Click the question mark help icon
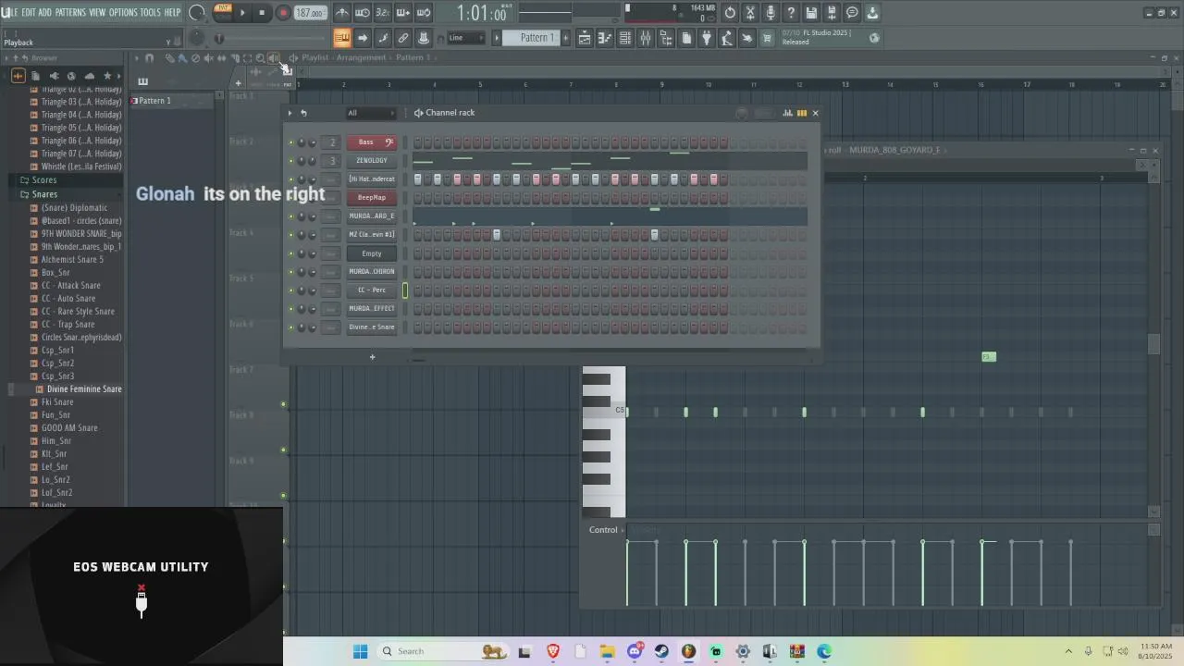 (x=791, y=13)
